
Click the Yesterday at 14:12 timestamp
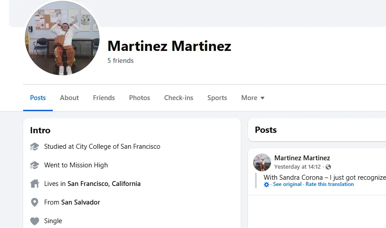click(297, 167)
